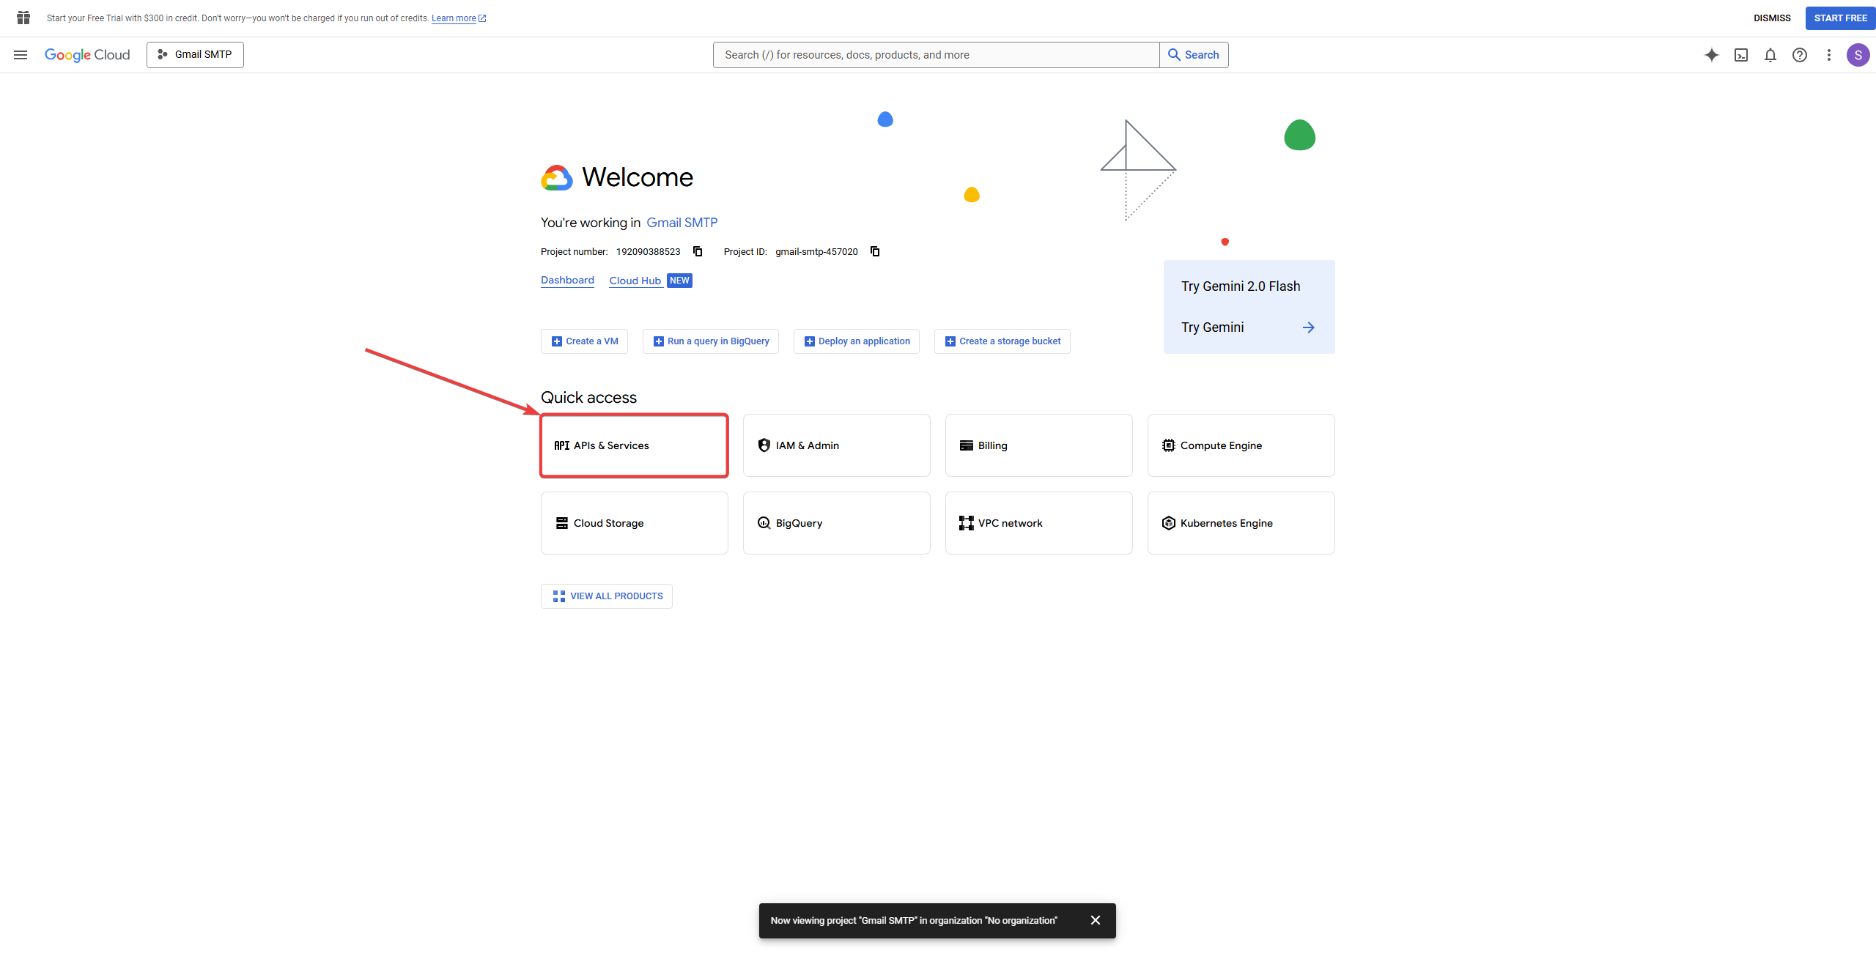Open the help question mark icon

(1800, 55)
